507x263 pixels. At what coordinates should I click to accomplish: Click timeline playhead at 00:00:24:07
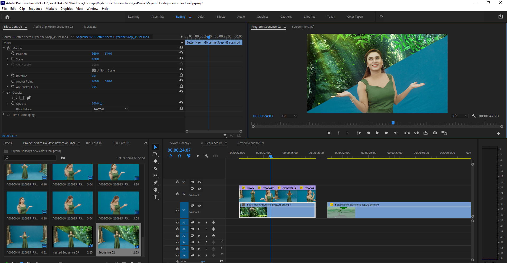(x=271, y=156)
